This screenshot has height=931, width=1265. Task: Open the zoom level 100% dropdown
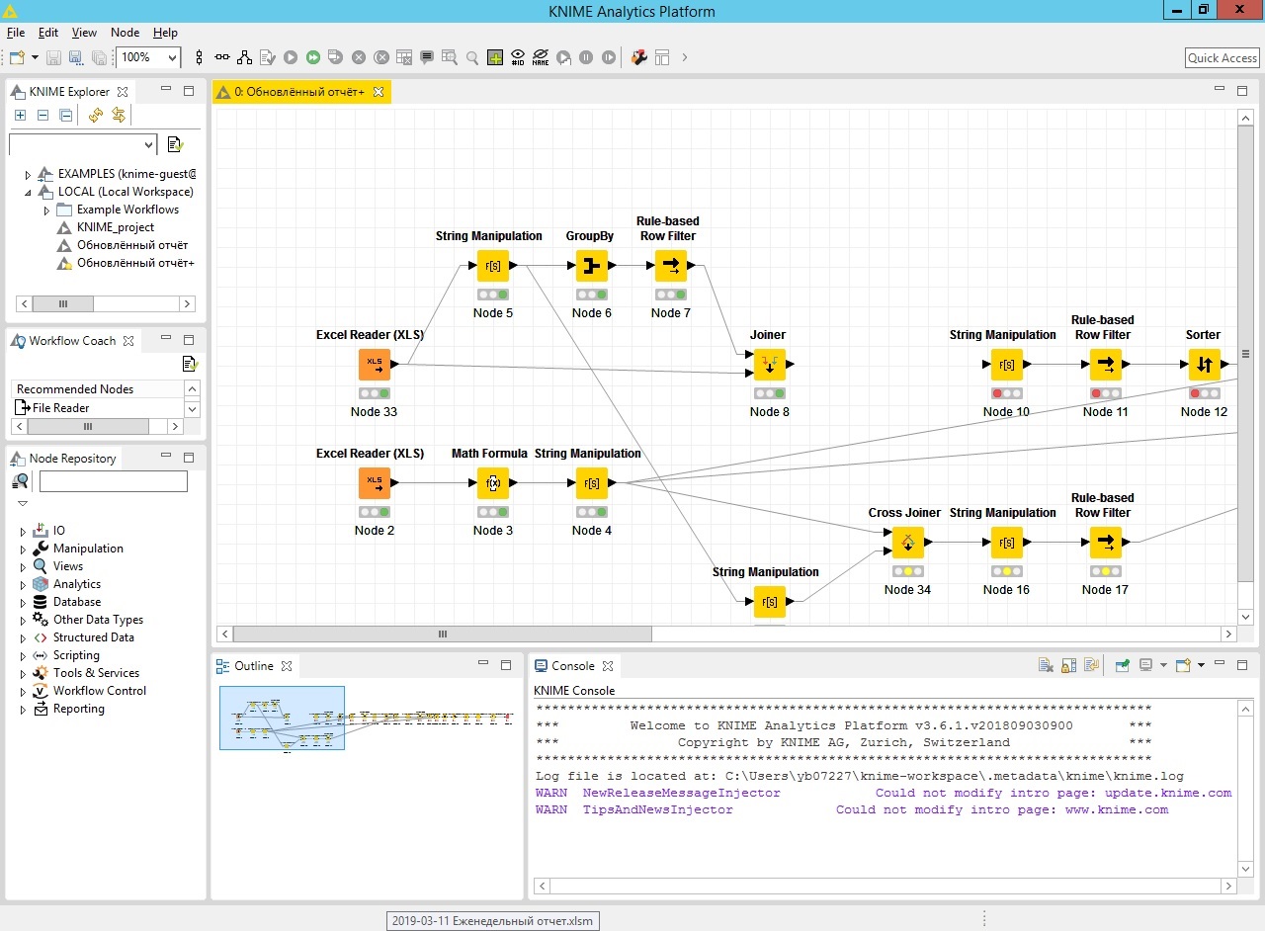(173, 58)
